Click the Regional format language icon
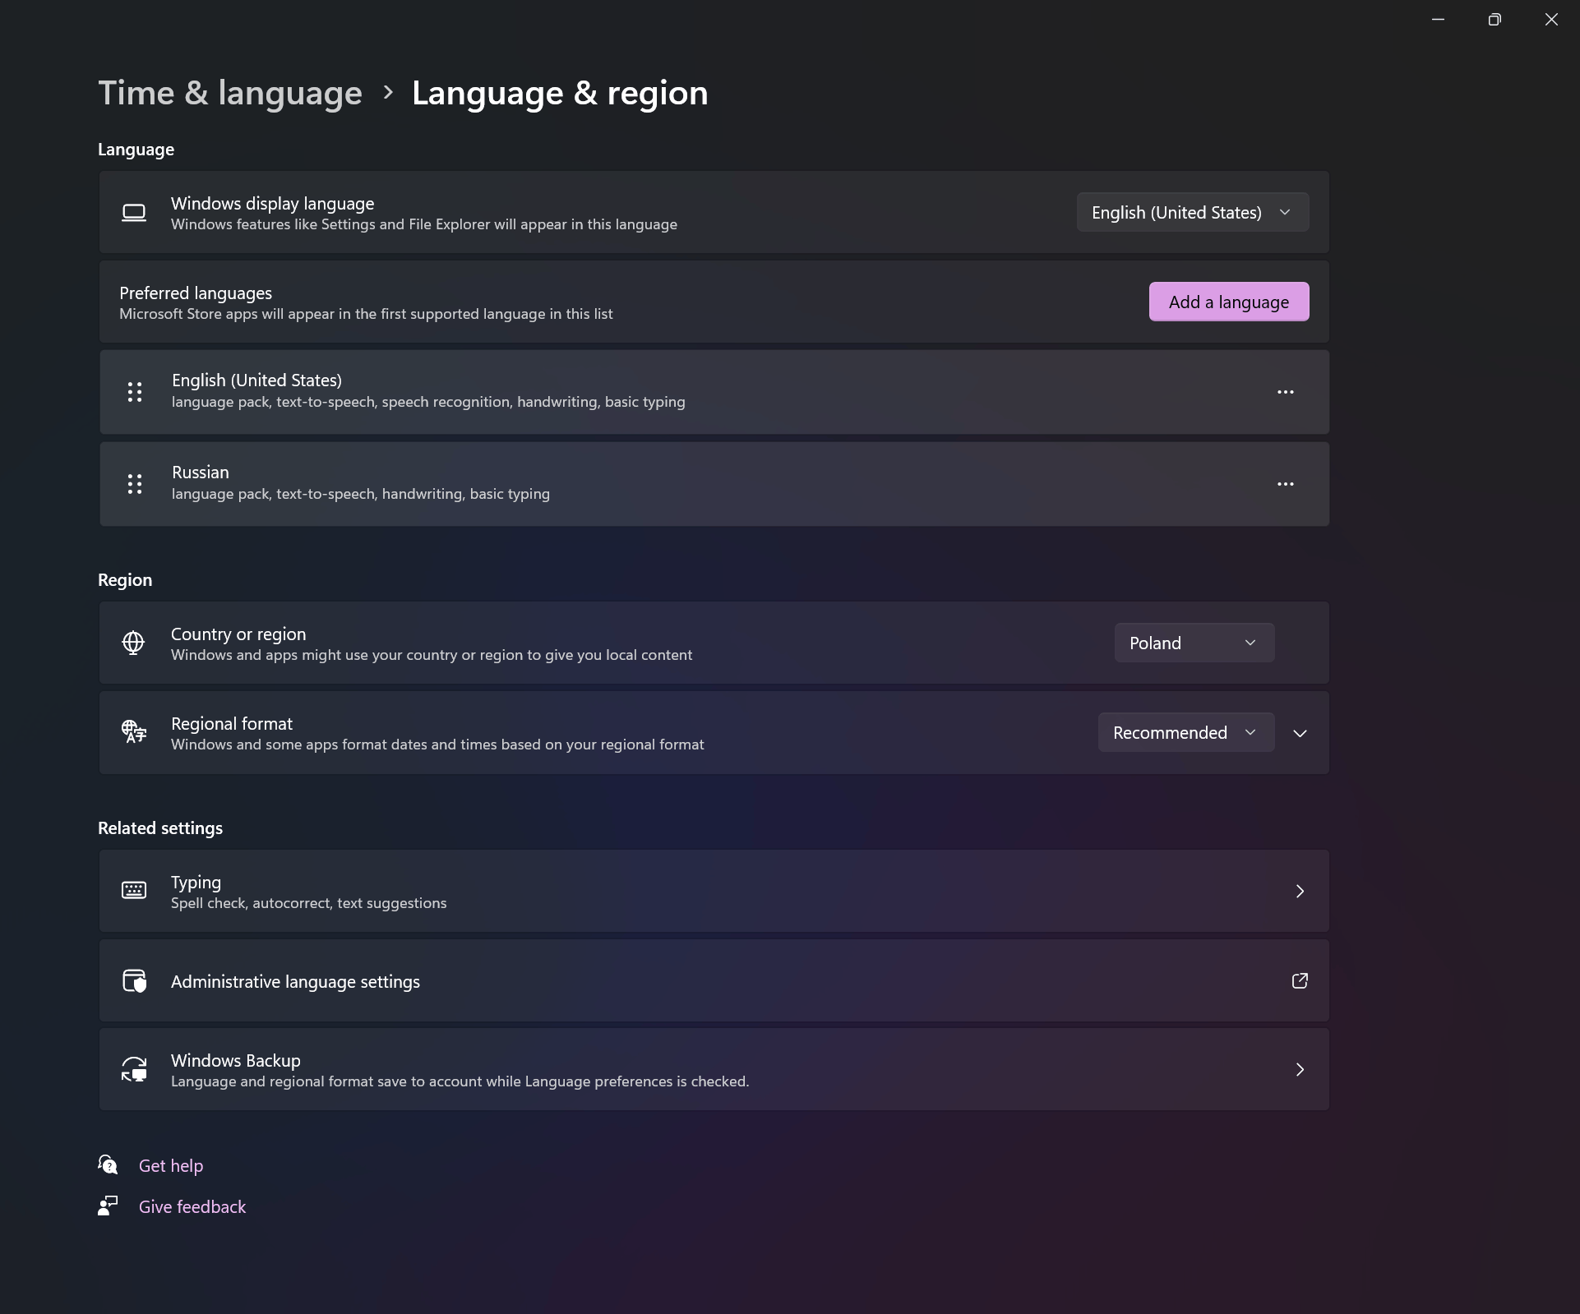 pyautogui.click(x=133, y=731)
